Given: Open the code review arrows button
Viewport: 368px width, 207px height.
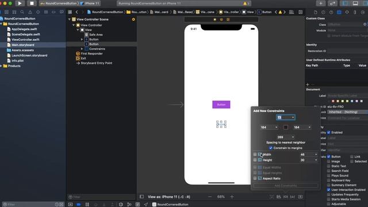Looking at the screenshot, I should coord(332,3).
